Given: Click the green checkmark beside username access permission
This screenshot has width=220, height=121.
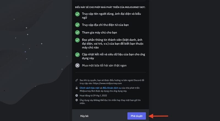Looking at the screenshot, I should [x=77, y=14].
